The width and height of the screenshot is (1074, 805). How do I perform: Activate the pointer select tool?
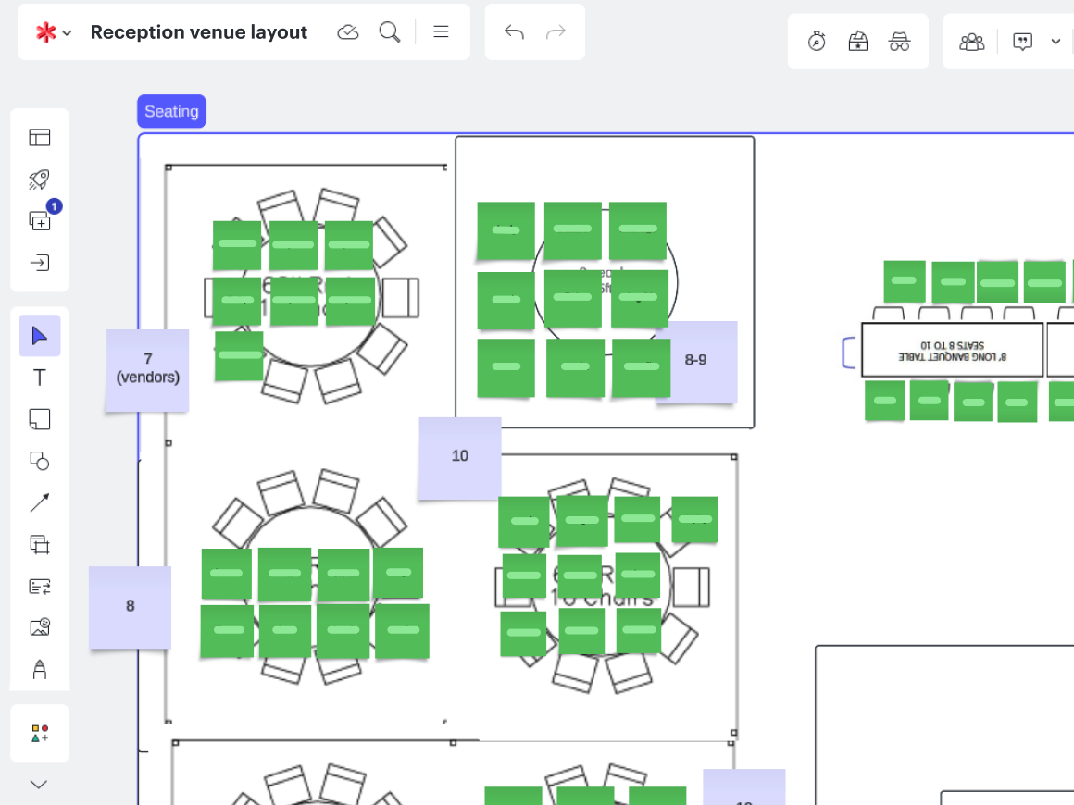coord(40,336)
